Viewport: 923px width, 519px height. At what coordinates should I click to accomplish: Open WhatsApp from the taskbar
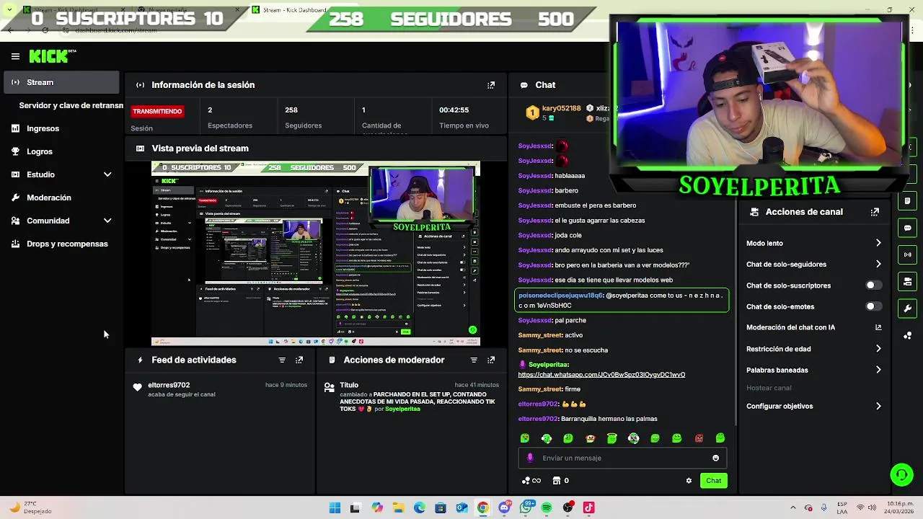(x=526, y=507)
